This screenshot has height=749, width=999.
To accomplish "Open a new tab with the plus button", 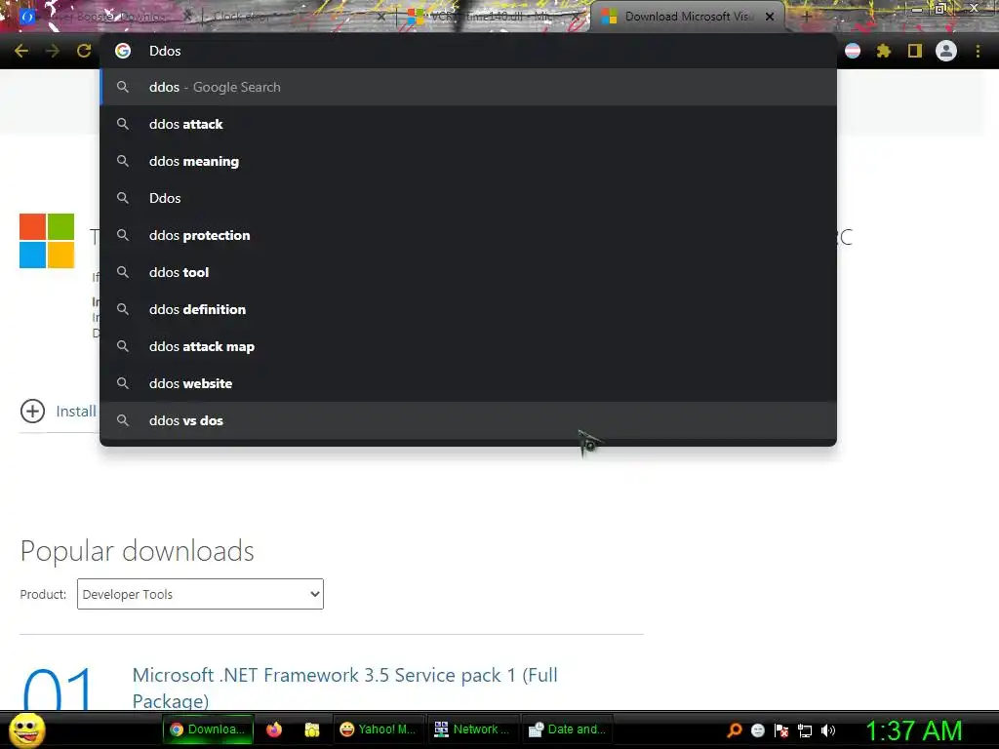I will [807, 18].
